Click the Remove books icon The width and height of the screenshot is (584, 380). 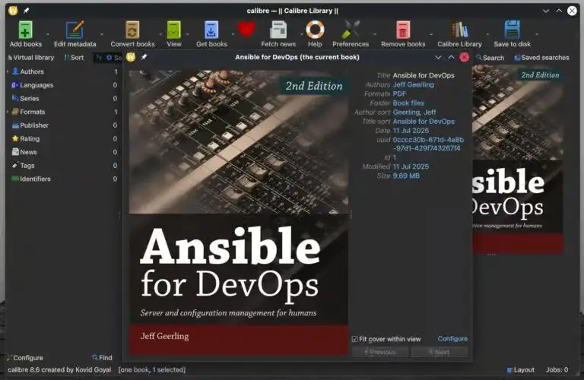click(x=402, y=30)
